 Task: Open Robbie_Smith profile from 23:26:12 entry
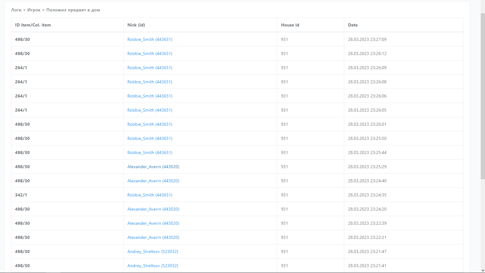(150, 53)
